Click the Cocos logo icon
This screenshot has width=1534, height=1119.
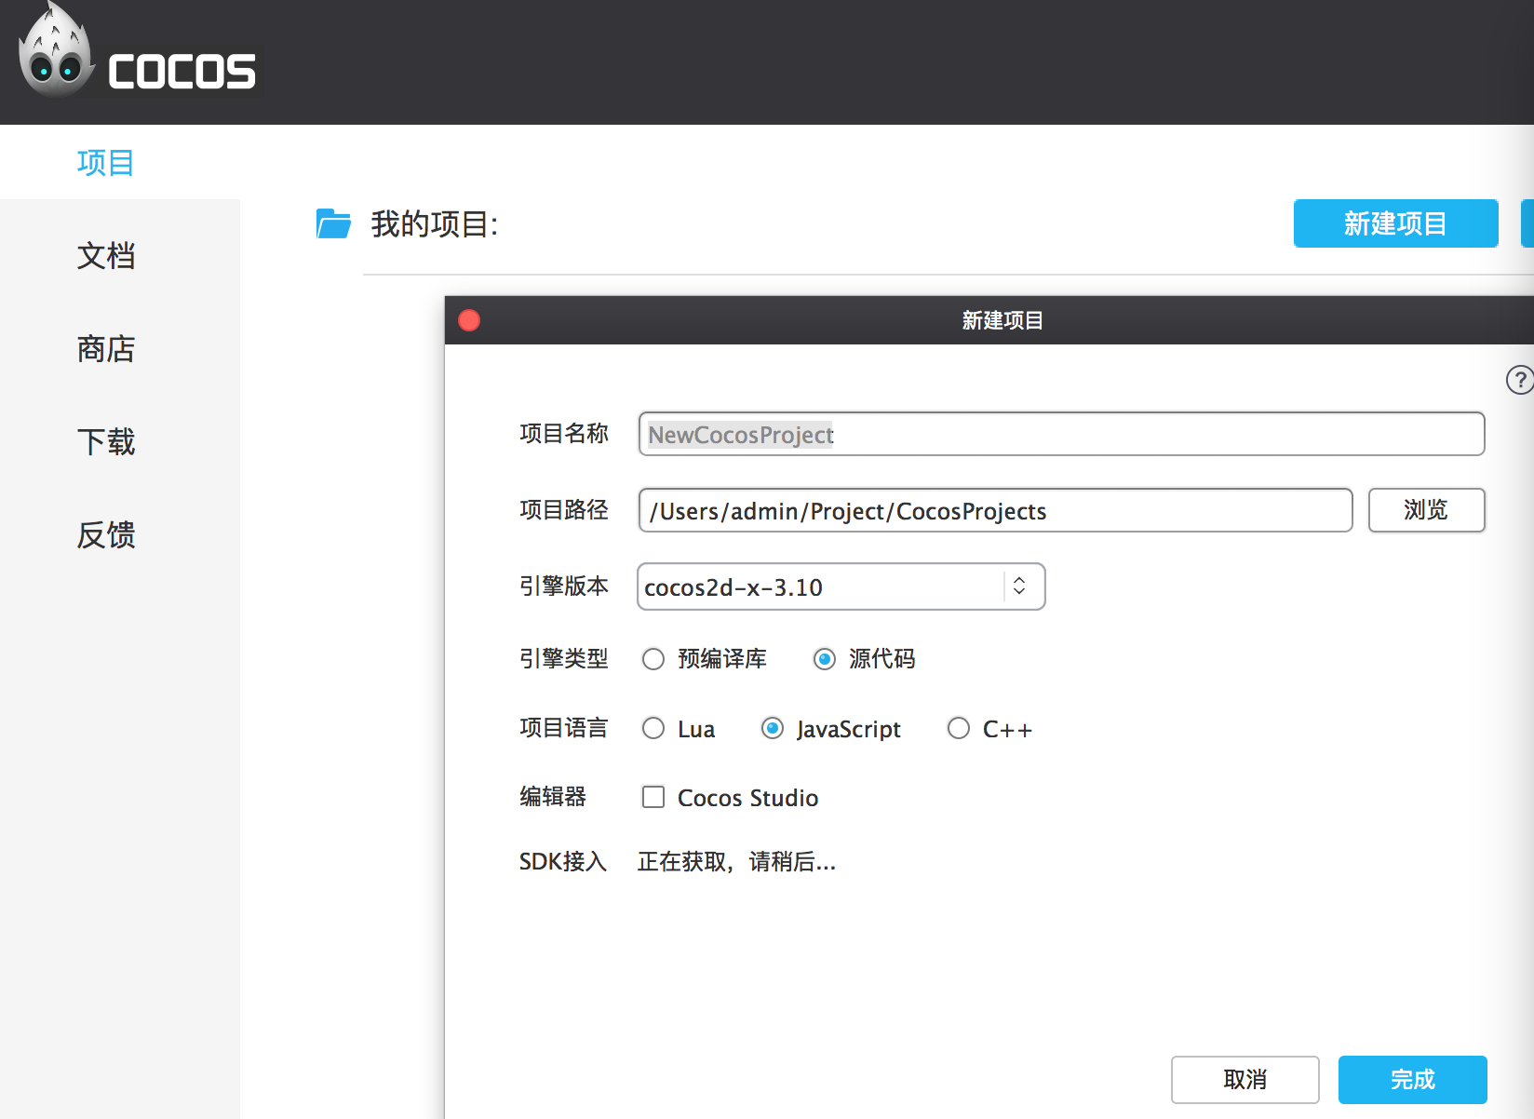click(x=137, y=51)
